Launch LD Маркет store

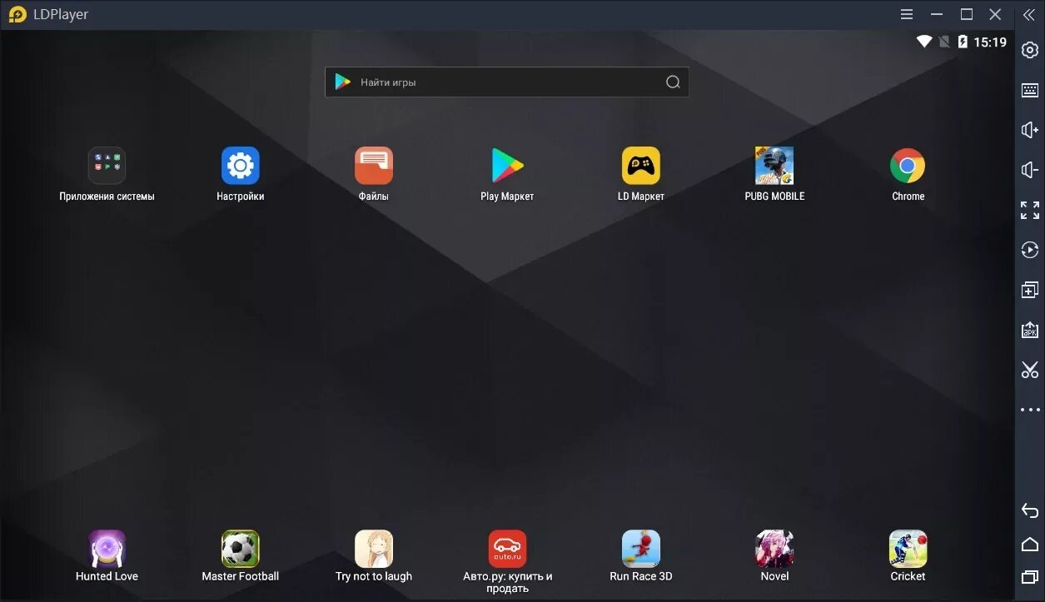click(641, 166)
